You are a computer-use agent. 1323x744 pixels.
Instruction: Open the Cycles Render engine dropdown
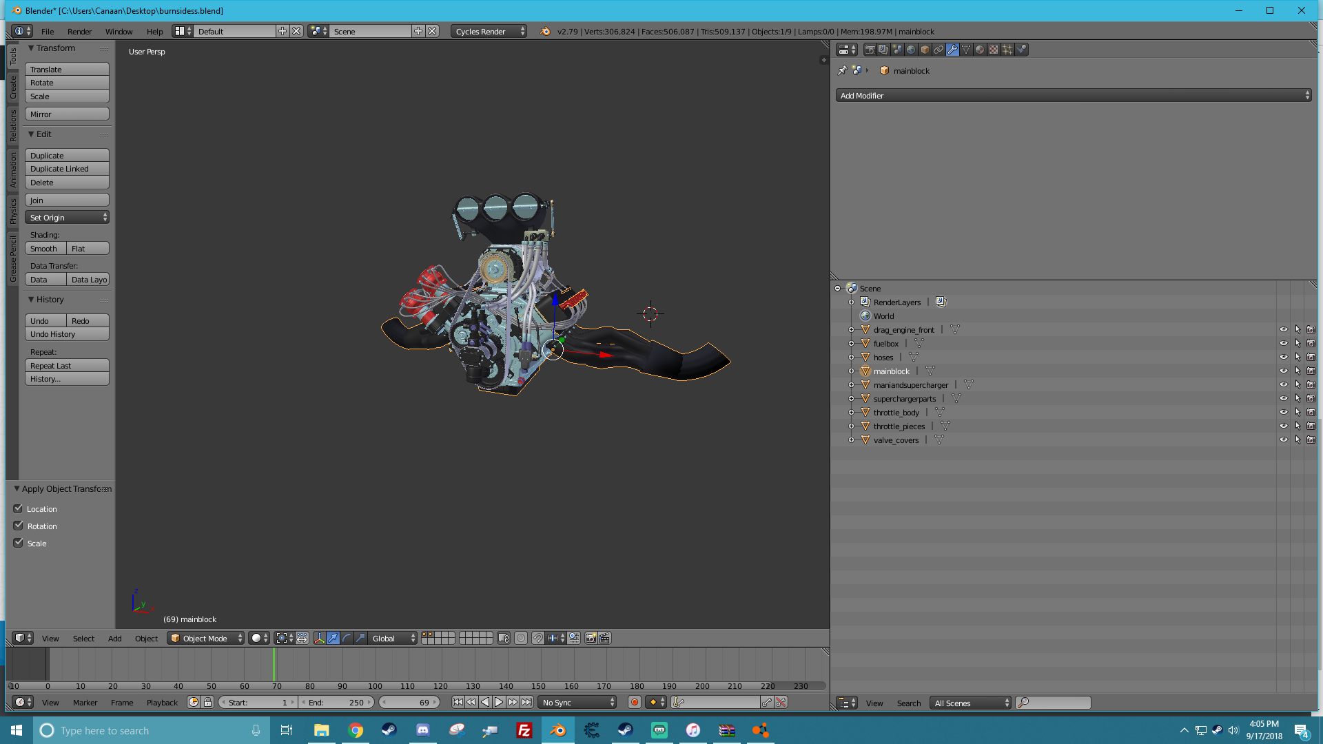pyautogui.click(x=489, y=31)
